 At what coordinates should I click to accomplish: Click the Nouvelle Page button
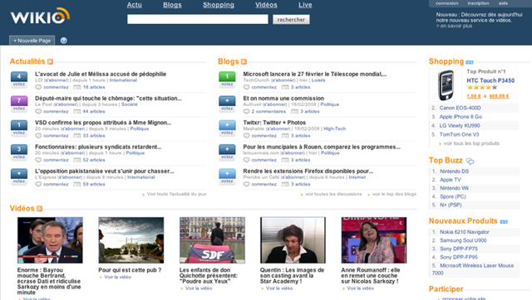coord(32,41)
